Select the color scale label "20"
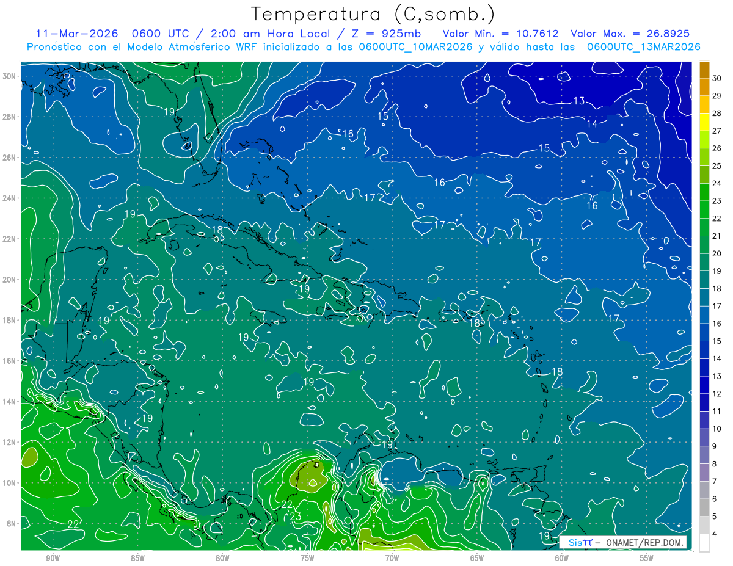The height and width of the screenshot is (566, 733). click(x=717, y=253)
